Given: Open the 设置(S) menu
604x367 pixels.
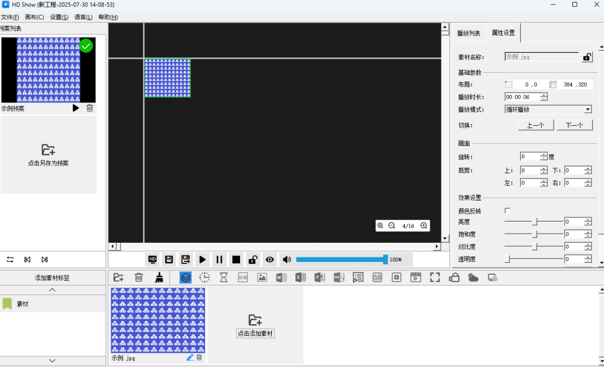Looking at the screenshot, I should 59,17.
